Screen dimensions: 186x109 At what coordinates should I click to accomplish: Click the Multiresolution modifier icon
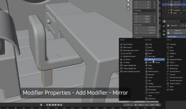[147, 71]
